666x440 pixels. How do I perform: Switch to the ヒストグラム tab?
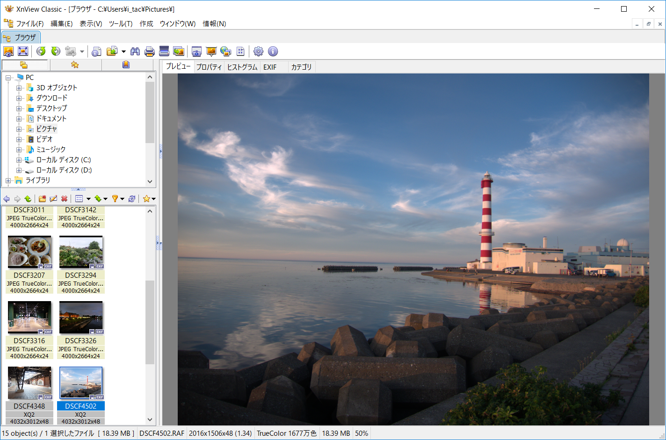coord(242,67)
